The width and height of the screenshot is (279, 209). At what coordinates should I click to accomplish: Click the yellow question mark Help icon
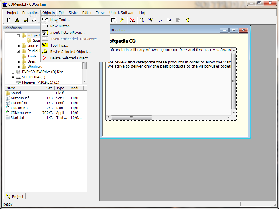pyautogui.click(x=187, y=20)
